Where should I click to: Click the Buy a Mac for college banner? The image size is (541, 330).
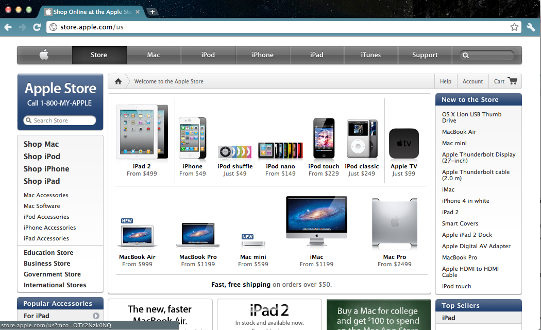(379, 315)
